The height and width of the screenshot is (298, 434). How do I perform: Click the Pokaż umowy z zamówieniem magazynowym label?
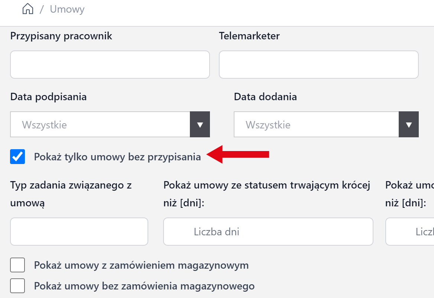pos(141,265)
